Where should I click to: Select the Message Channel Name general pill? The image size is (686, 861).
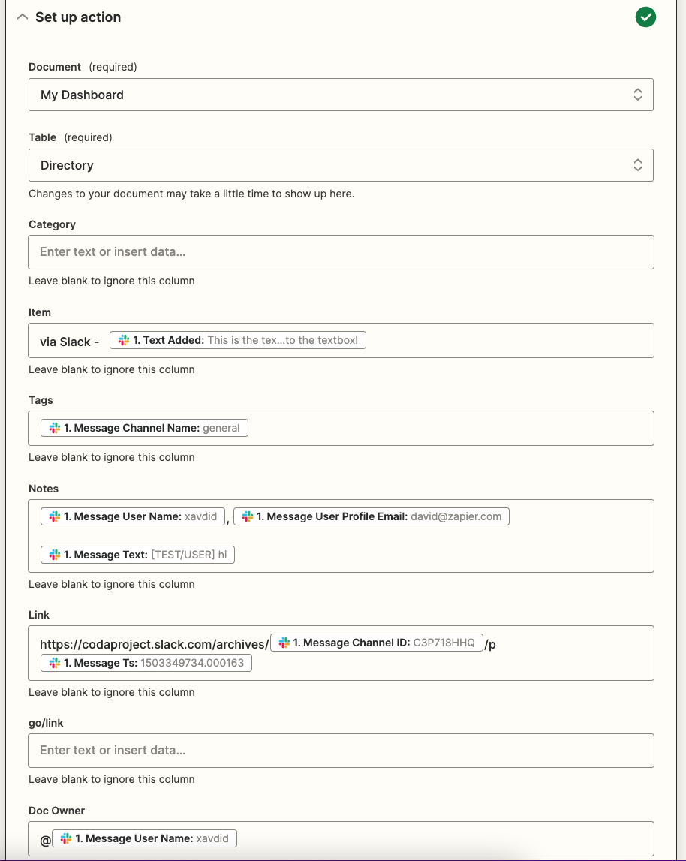(x=144, y=427)
